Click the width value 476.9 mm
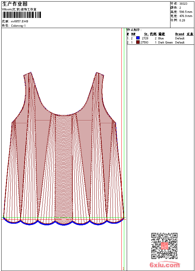Screen dimensions: 195x271 click(x=186, y=16)
